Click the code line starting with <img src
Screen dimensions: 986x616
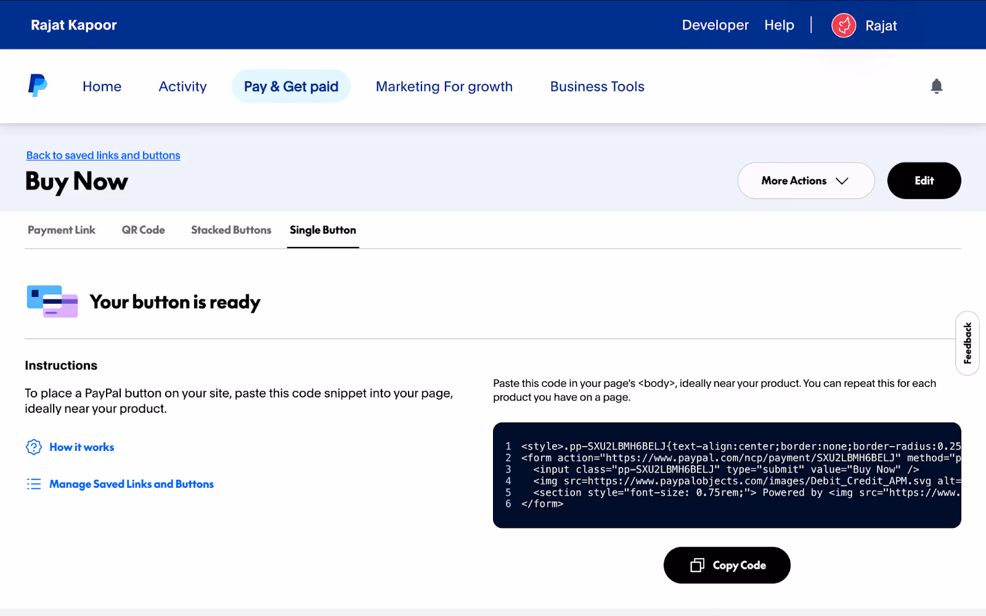(747, 480)
